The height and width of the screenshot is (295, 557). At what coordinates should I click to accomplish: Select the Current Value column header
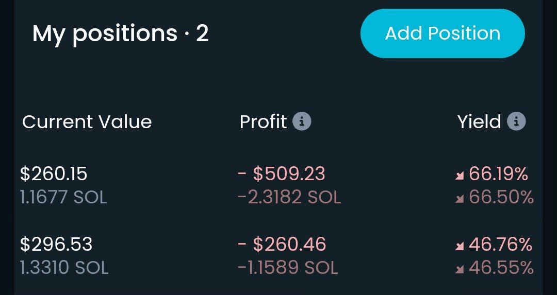87,122
